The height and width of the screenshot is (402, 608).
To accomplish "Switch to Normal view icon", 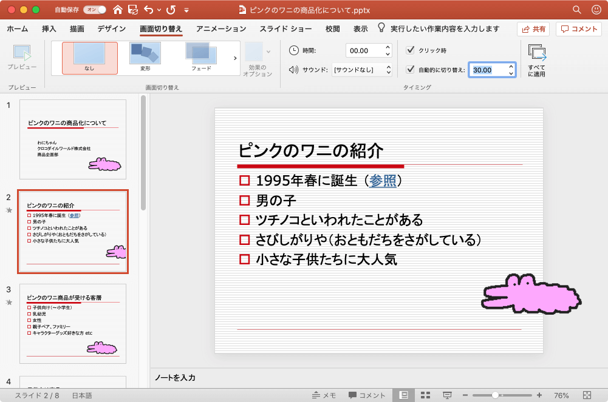I will pos(404,395).
